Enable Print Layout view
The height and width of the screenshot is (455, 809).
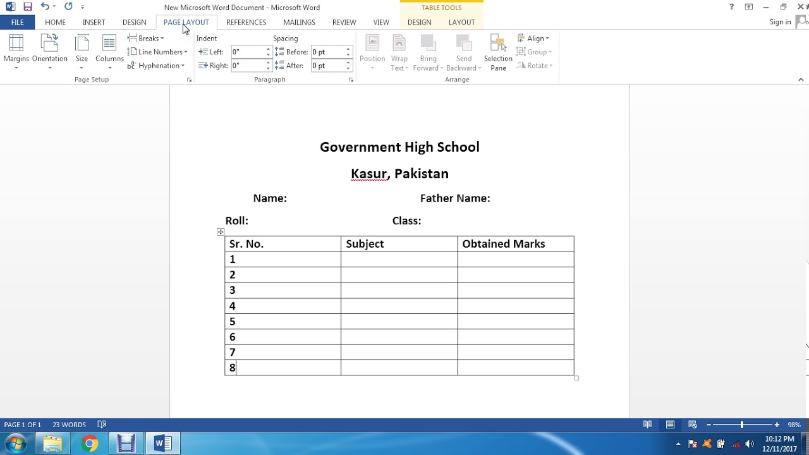(669, 424)
